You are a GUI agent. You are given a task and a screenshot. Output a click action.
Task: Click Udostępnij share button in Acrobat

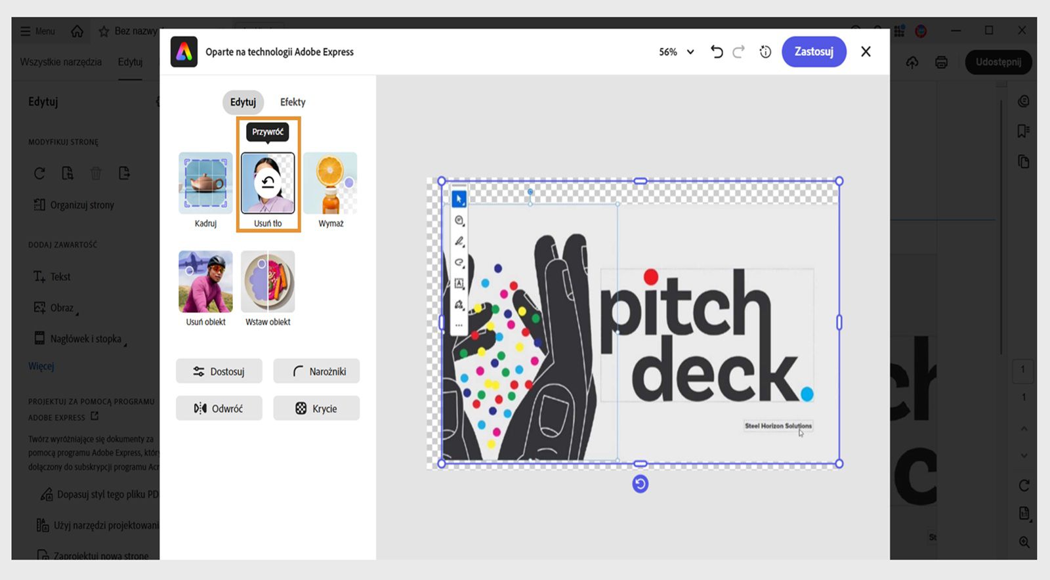click(x=998, y=62)
